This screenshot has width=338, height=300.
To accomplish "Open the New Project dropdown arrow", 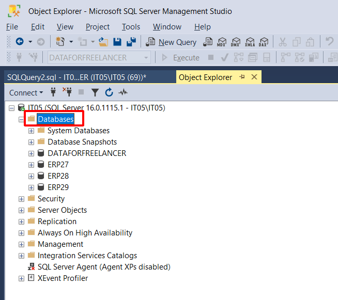I will [71, 41].
